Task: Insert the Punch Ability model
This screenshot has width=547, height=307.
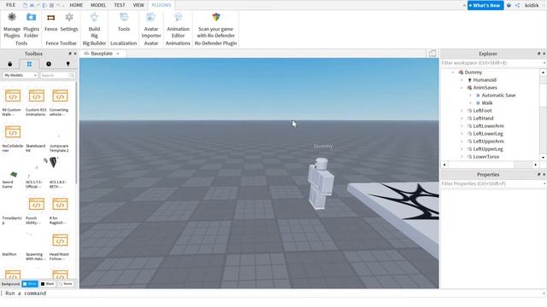Action: coord(36,211)
